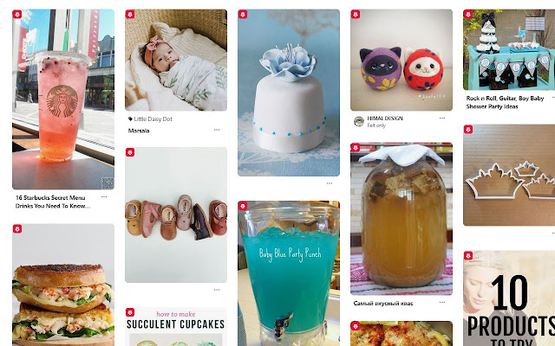Click red save badge on Starbucks drink pin

[x=17, y=15]
